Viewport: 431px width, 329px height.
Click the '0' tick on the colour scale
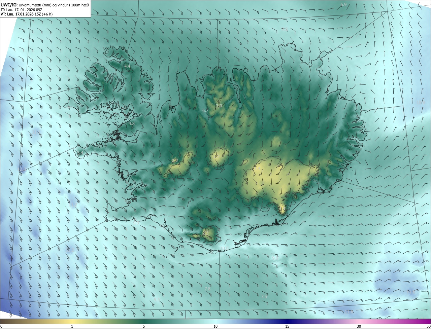coord(1,326)
